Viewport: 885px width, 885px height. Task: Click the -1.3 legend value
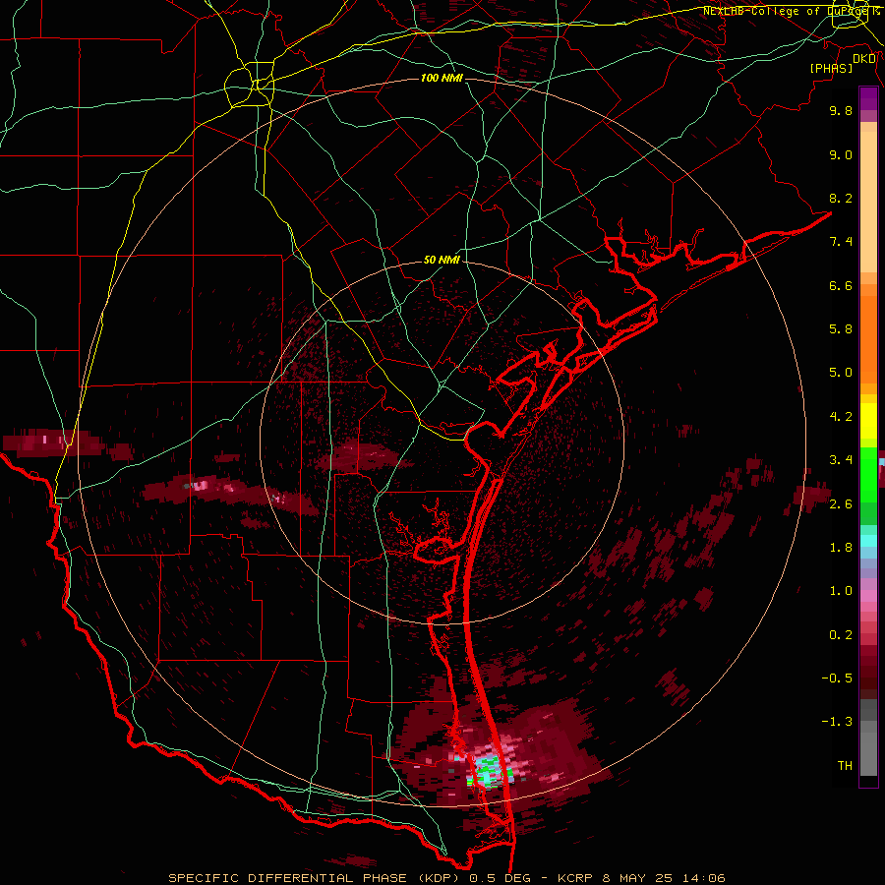coord(837,722)
